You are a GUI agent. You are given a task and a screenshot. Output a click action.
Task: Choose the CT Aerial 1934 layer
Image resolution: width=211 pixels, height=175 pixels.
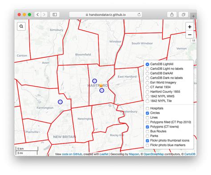[158, 87]
